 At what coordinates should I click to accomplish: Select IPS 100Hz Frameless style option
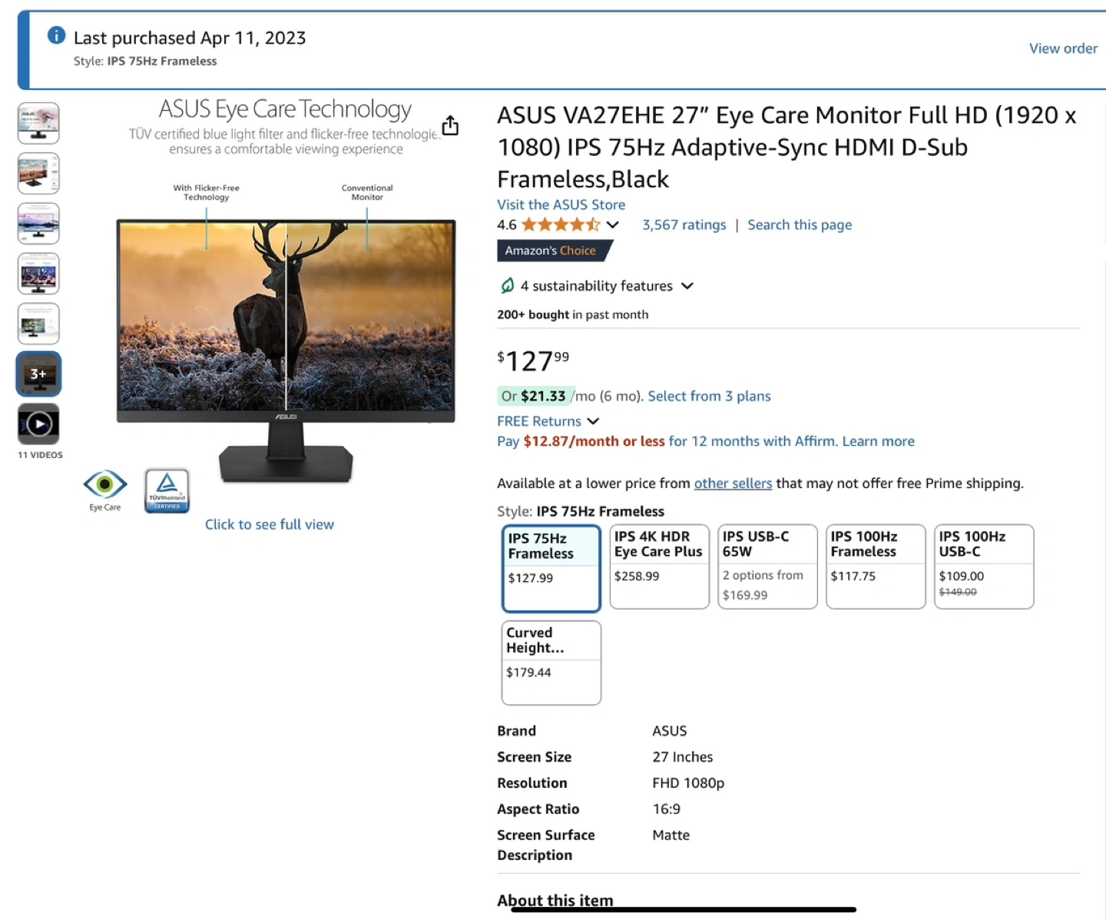click(x=876, y=566)
